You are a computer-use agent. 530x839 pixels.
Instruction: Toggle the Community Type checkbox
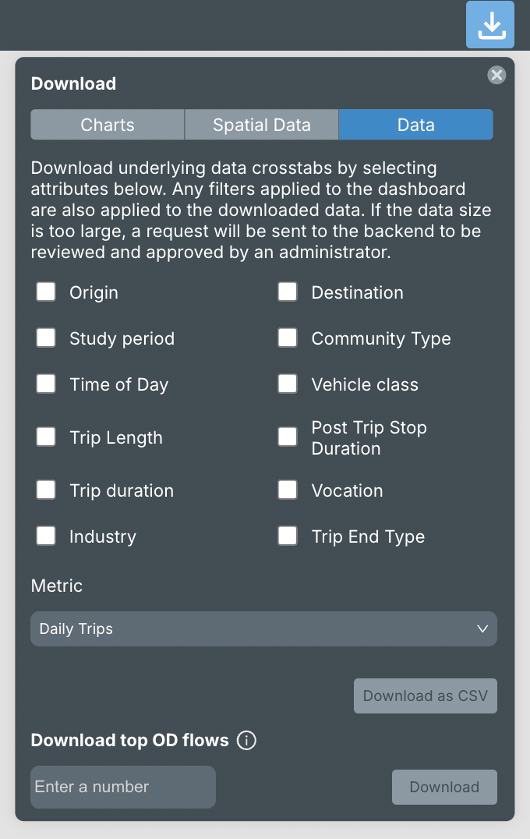[x=288, y=338]
